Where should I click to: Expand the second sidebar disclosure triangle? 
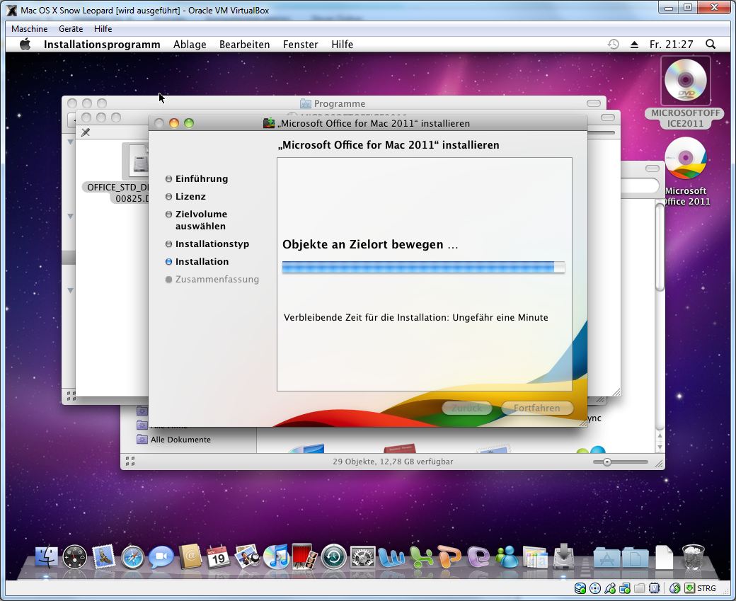70,216
